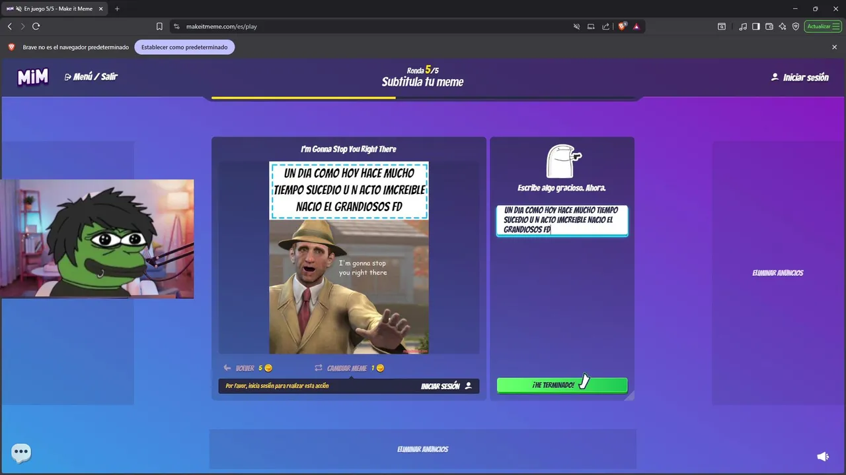Open site settings icon in address bar
846x475 pixels.
point(176,26)
